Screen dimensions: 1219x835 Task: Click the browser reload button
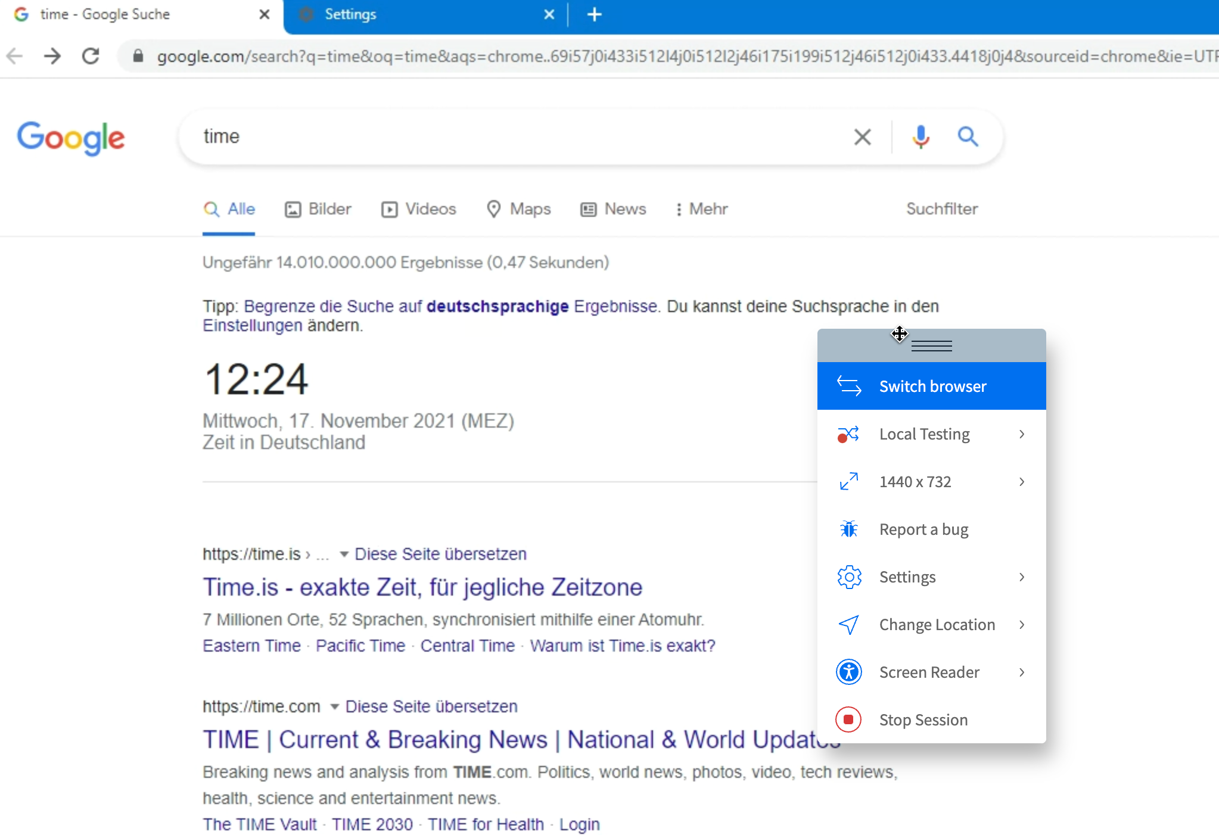[x=91, y=56]
